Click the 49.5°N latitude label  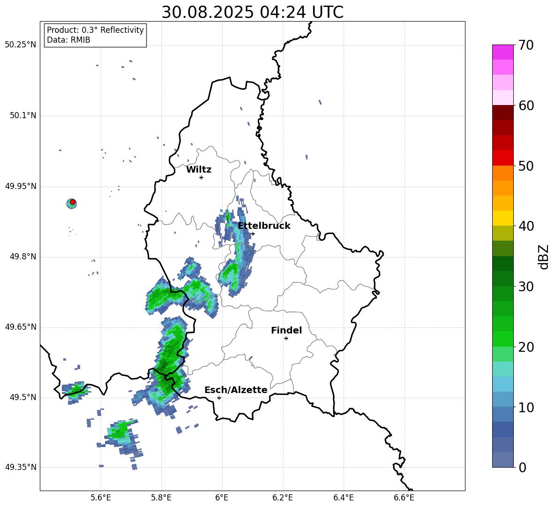click(22, 397)
